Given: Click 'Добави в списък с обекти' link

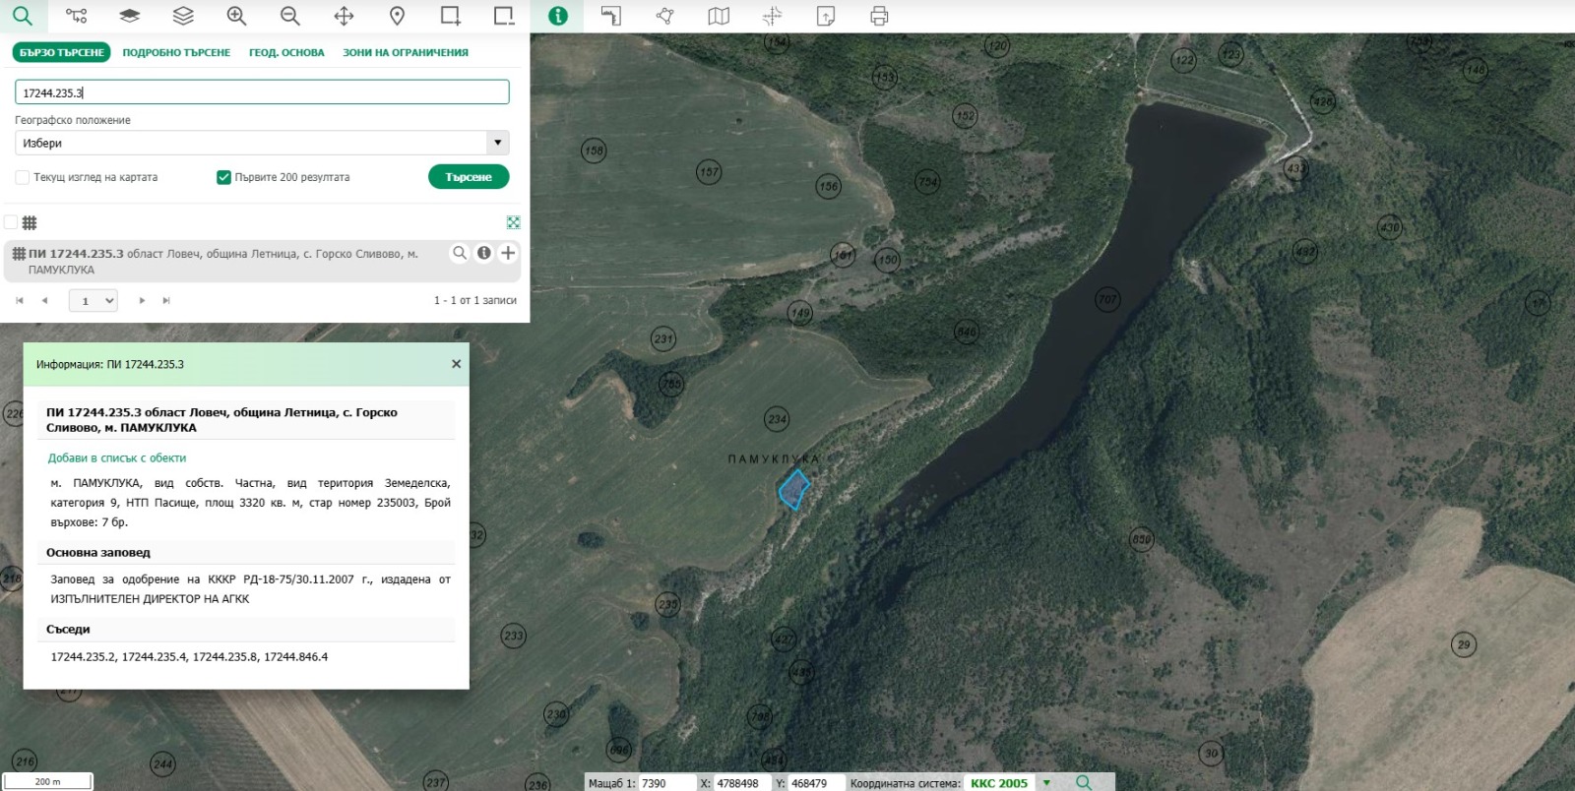Looking at the screenshot, I should tap(117, 457).
